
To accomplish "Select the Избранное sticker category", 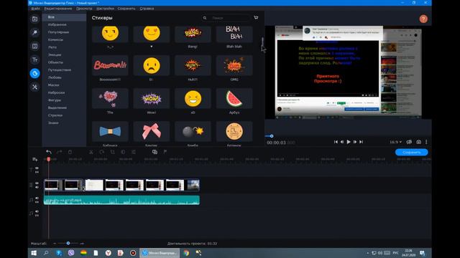I will 57,24.
